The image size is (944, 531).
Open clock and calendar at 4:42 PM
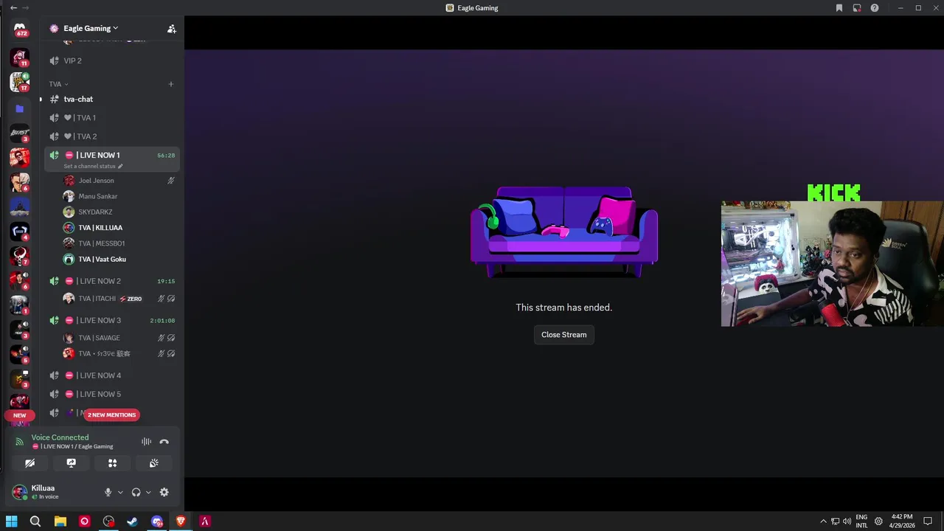click(x=902, y=521)
